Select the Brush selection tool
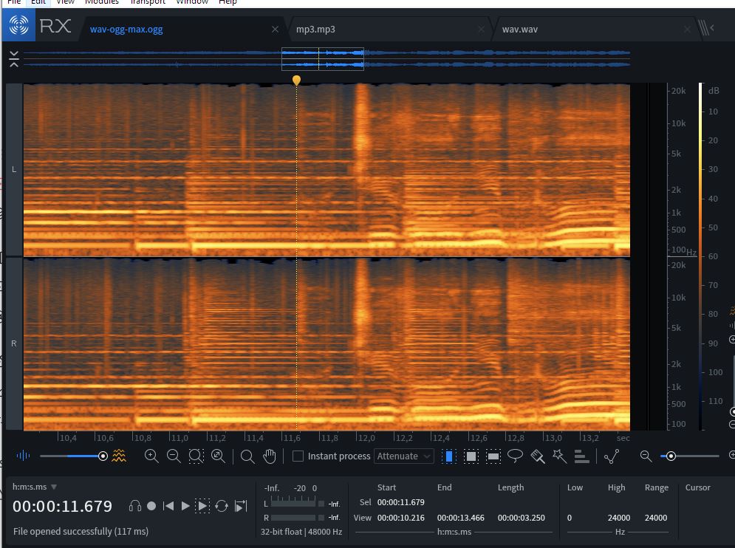The width and height of the screenshot is (735, 548). pyautogui.click(x=538, y=456)
